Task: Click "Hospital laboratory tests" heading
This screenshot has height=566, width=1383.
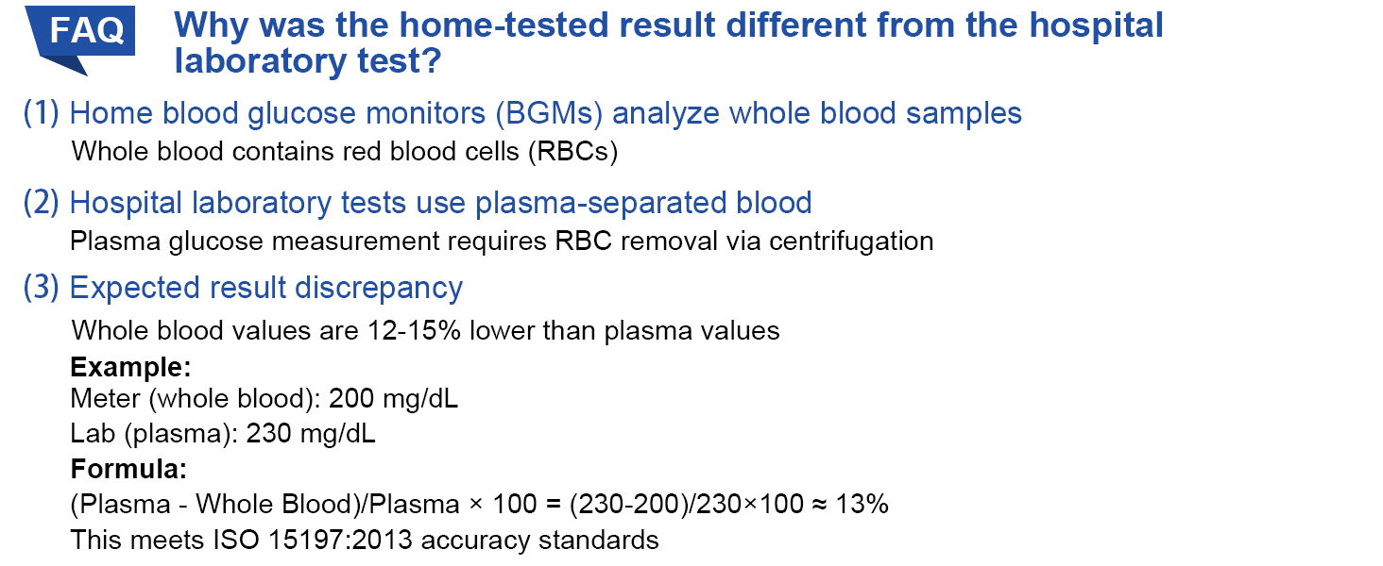Action: [x=440, y=203]
